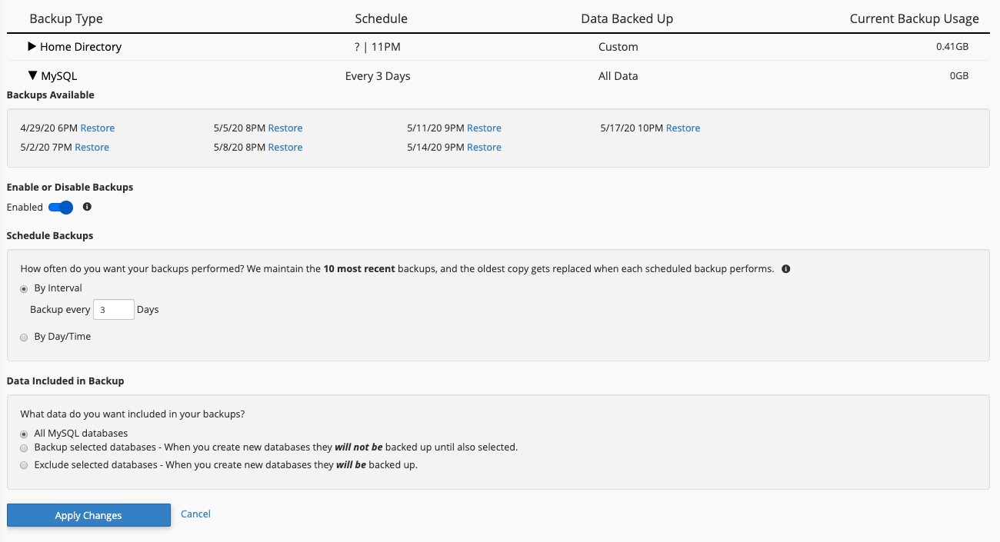Collapse the MySQL backup row
The height and width of the screenshot is (542, 1000).
(x=32, y=76)
